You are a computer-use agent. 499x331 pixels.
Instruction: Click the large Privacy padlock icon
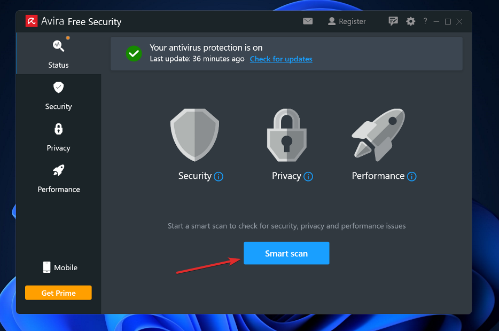(x=286, y=135)
